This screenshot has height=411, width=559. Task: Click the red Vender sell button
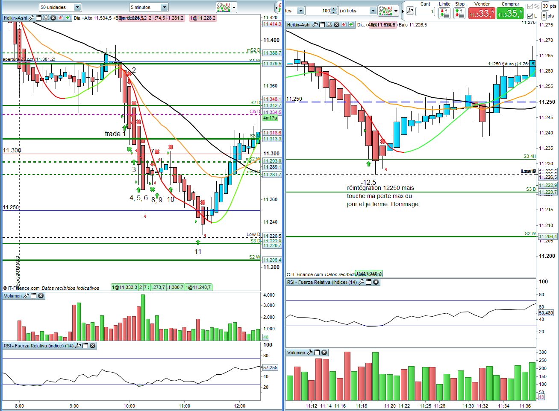[x=482, y=13]
